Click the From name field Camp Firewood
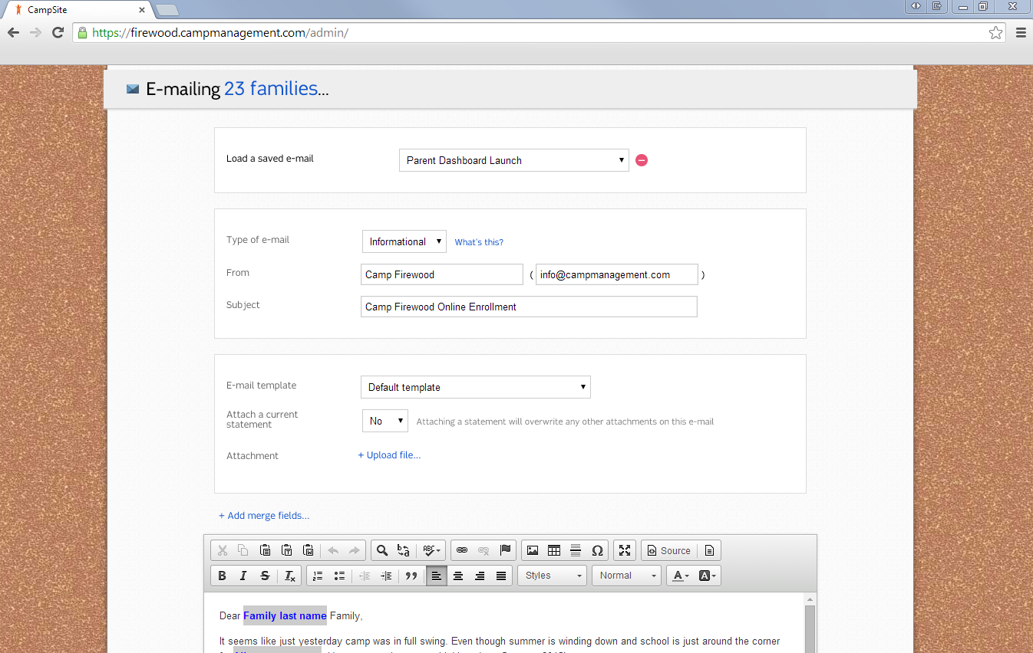Viewport: 1033px width, 653px height. [442, 274]
